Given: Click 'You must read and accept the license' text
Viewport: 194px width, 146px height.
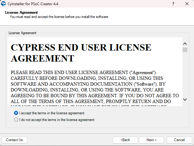Looking at the screenshot, I should tap(59, 17).
